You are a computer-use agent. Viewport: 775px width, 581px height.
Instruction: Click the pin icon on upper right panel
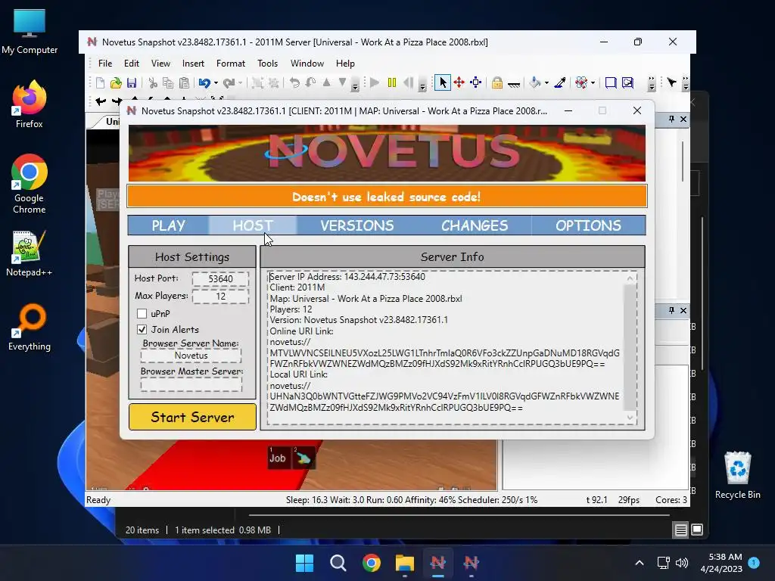672,119
